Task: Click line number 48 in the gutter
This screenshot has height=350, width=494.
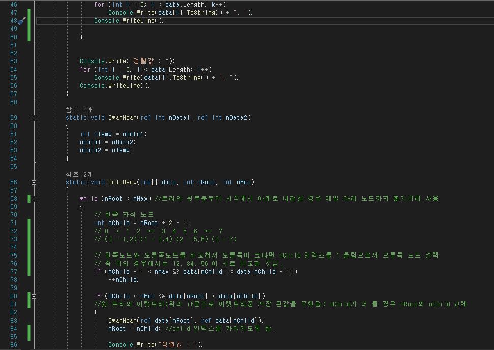Action: point(14,21)
